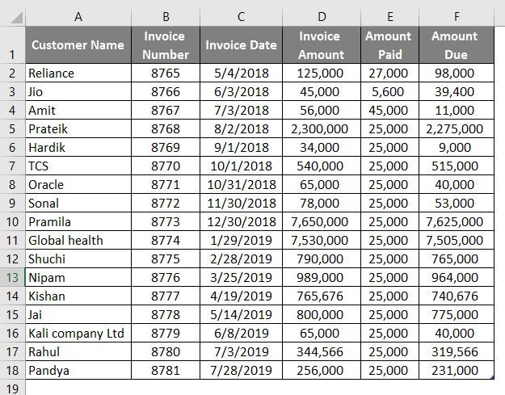The height and width of the screenshot is (395, 505).
Task: Select column A header
Action: (78, 16)
